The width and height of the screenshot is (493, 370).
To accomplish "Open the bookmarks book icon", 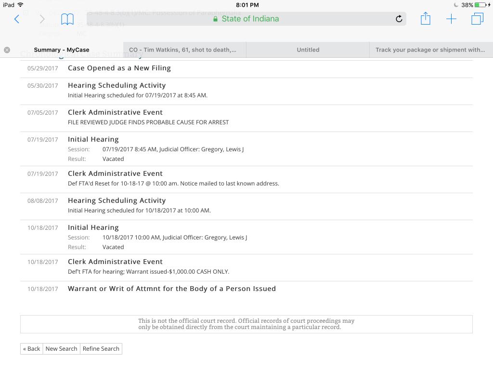I will pyautogui.click(x=67, y=19).
